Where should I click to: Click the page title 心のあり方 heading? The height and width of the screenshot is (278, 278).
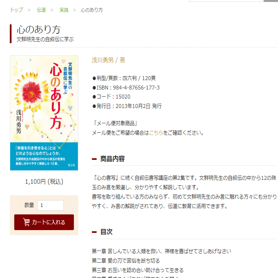click(38, 29)
